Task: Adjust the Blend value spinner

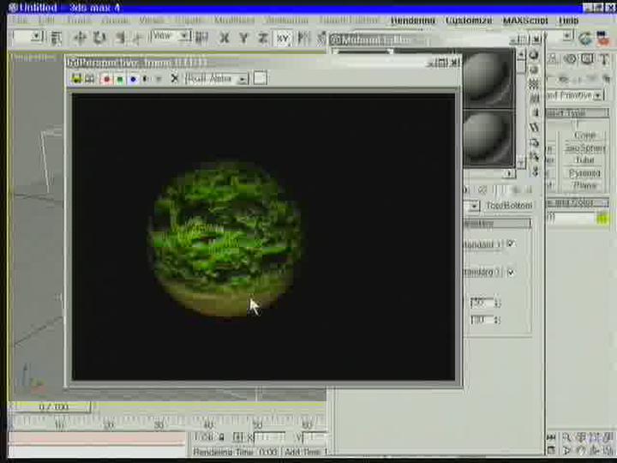Action: [x=497, y=303]
